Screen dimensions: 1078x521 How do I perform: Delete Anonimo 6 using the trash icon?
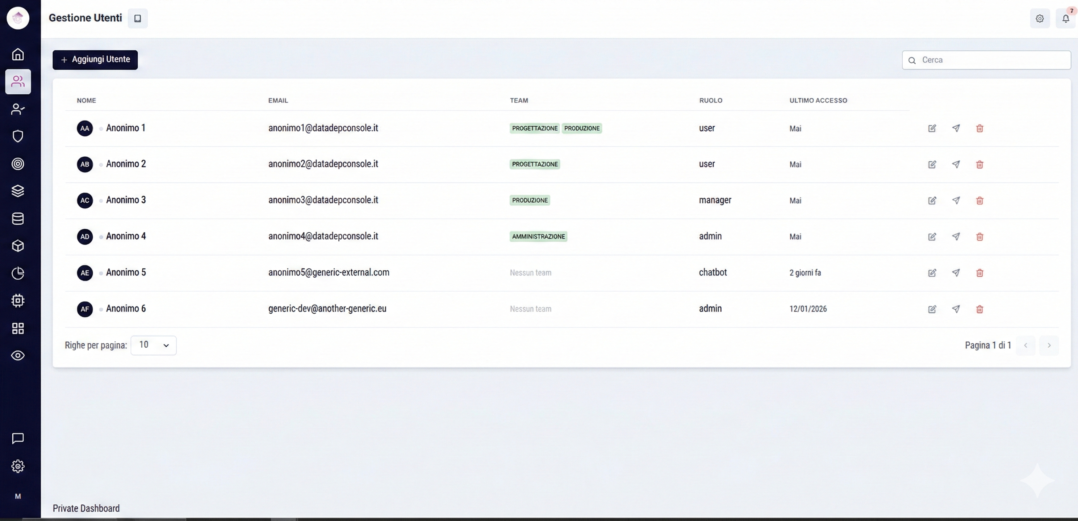979,309
